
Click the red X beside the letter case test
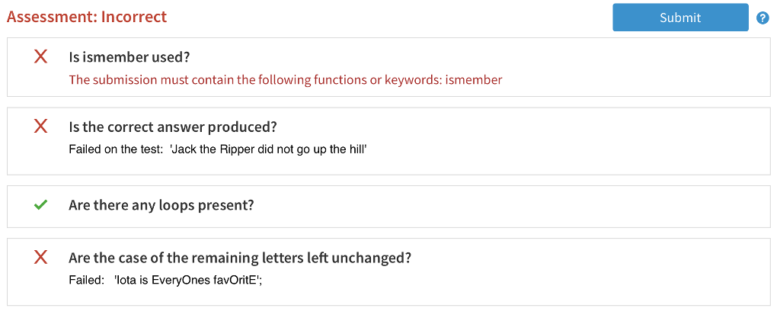coord(41,258)
